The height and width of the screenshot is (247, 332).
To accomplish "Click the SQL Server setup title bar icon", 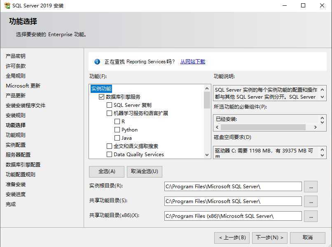I will click(7, 5).
